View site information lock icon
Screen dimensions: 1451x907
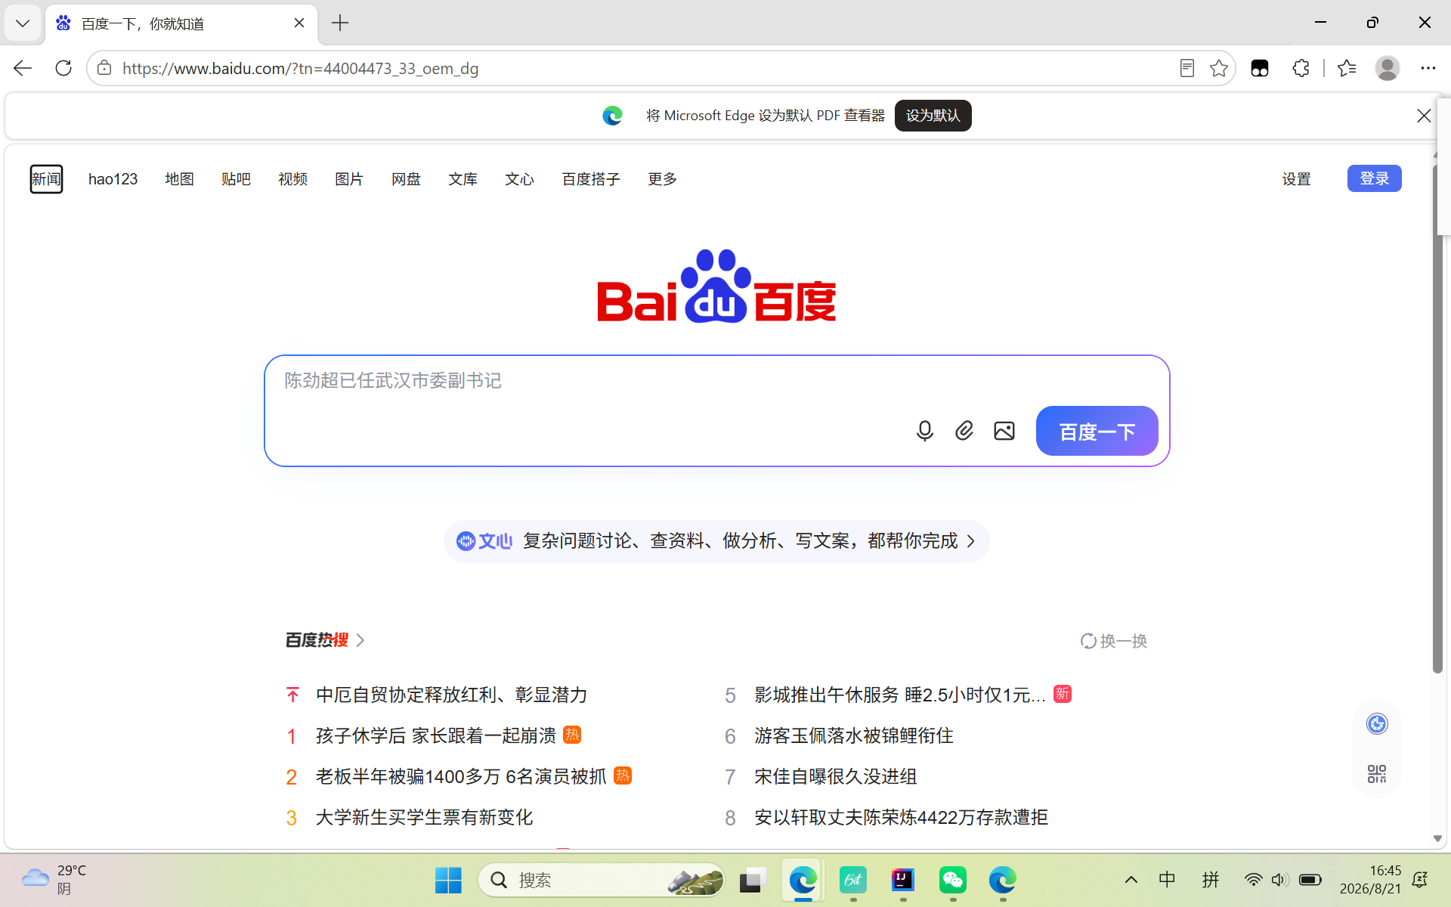tap(104, 68)
